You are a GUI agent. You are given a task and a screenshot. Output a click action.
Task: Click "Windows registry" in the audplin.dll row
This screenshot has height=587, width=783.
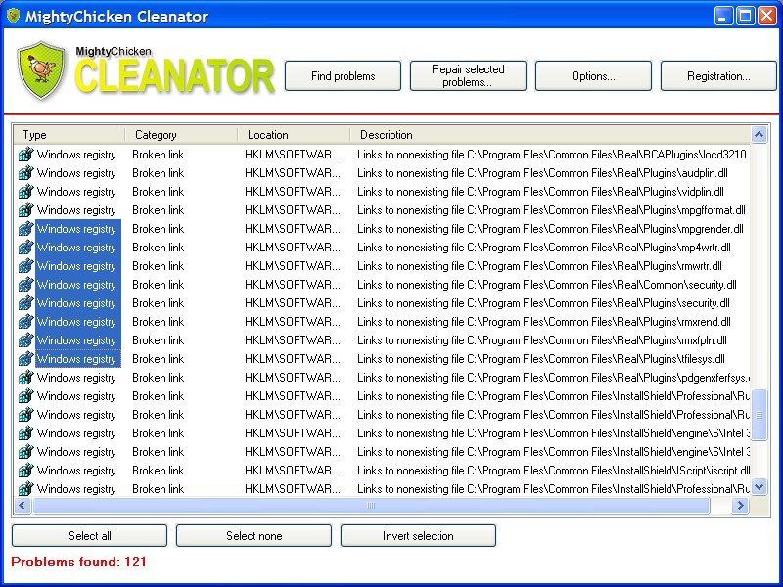tap(76, 173)
